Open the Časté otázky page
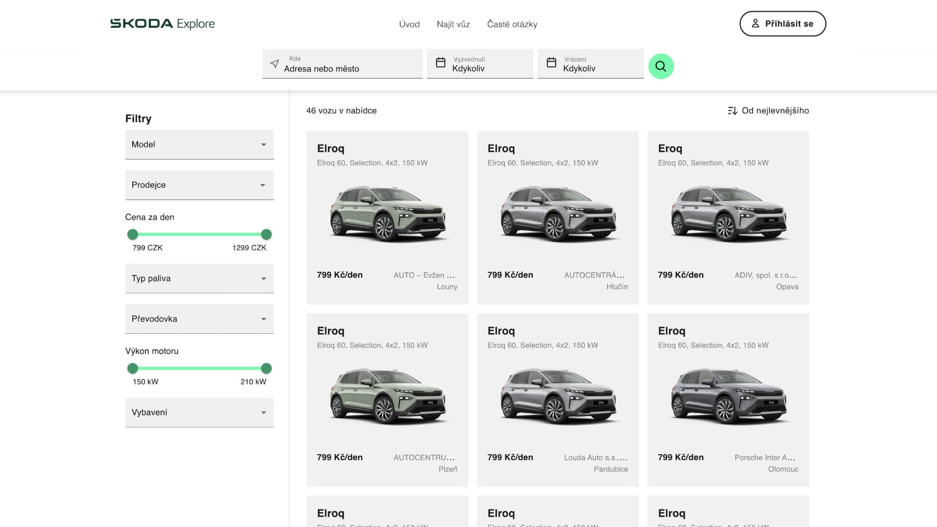 [511, 24]
